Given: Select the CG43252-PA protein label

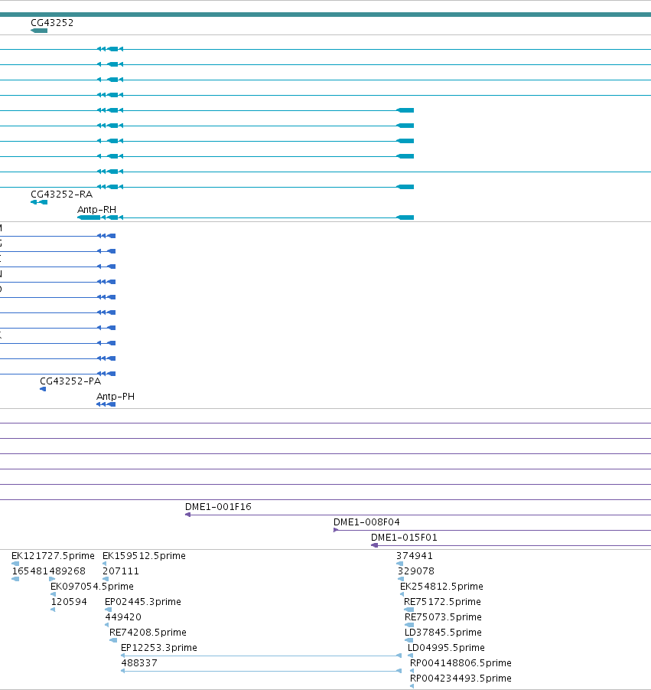Looking at the screenshot, I should pyautogui.click(x=70, y=381).
